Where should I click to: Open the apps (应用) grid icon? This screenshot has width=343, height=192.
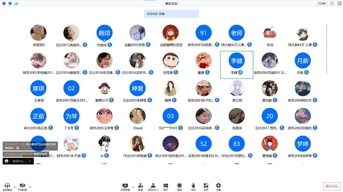206,187
